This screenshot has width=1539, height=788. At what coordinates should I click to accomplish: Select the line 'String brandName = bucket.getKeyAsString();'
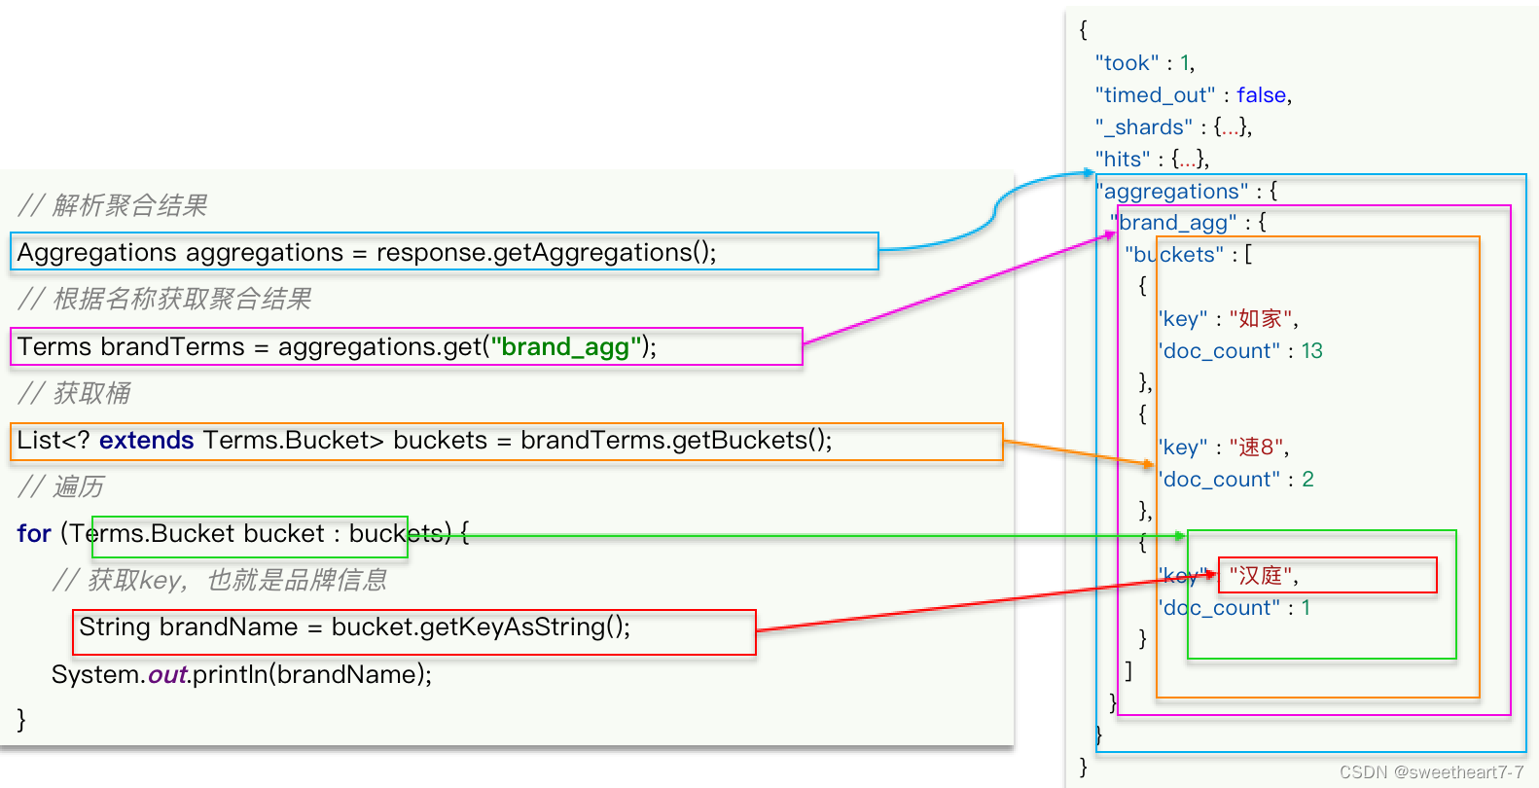354,627
